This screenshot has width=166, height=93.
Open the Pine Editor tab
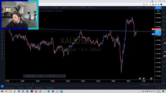click(29, 88)
